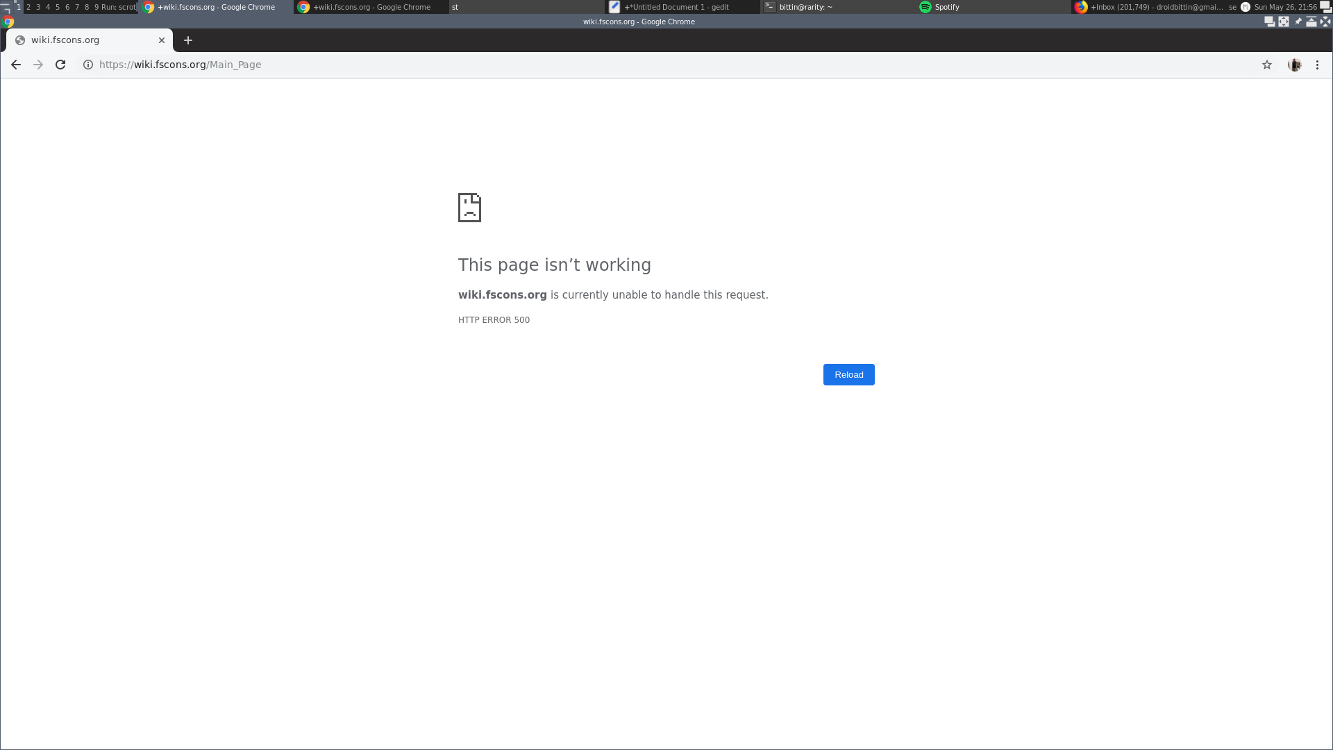Close the wiki.fscons.org tab
The image size is (1333, 750).
pyautogui.click(x=162, y=40)
